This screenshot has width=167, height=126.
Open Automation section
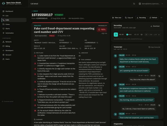[14, 33]
